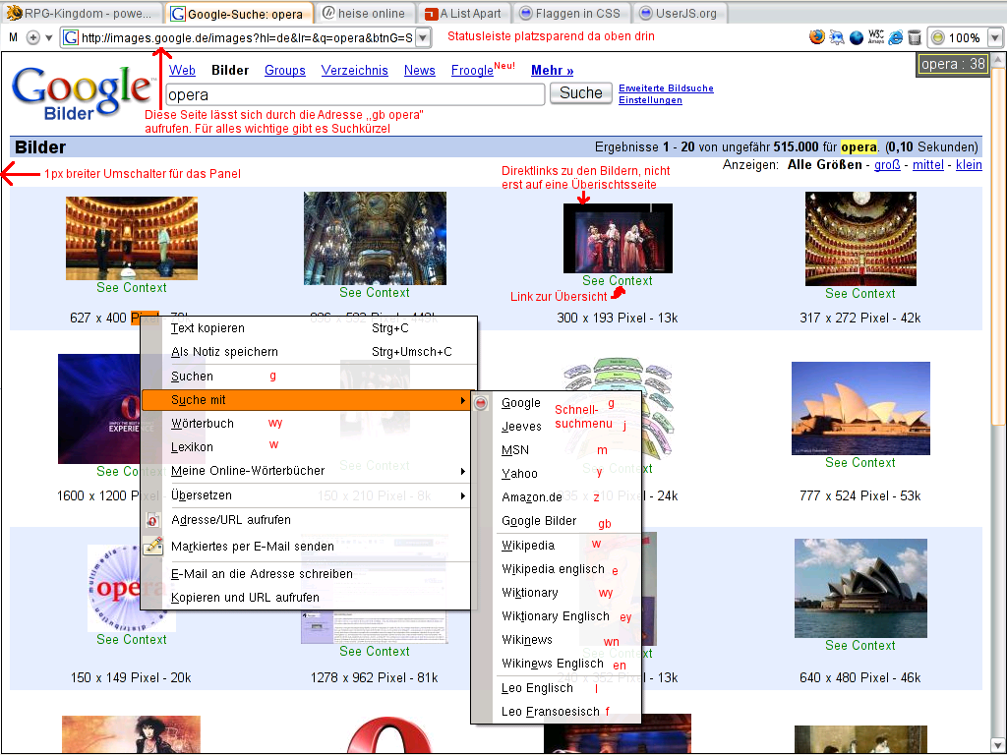
Task: Search with Yahoo in submenu
Action: (x=557, y=474)
